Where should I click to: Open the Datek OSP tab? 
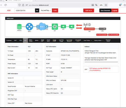[x=43, y=40]
